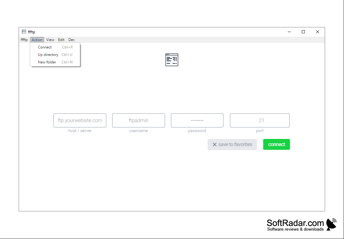Viewport: 344px width, 239px height.
Task: Choose New folder from Action menu
Action: coord(55,62)
